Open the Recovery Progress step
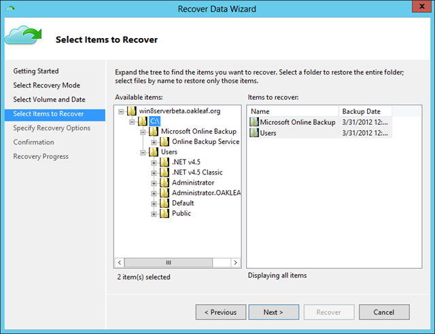The height and width of the screenshot is (334, 435). click(x=41, y=157)
